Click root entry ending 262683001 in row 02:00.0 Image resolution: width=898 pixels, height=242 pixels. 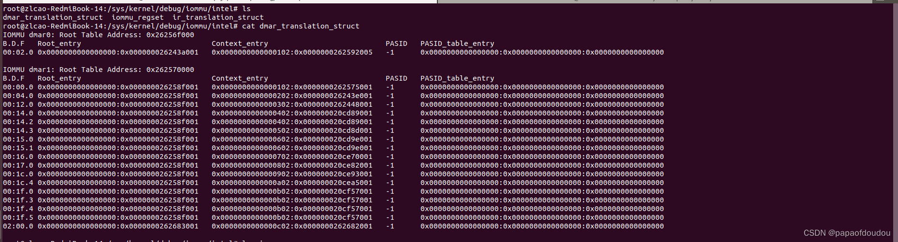[118, 226]
